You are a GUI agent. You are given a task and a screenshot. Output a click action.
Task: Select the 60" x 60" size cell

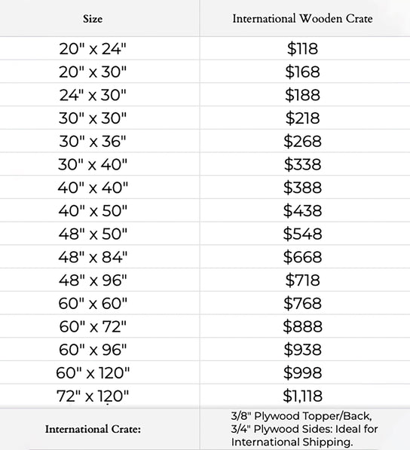pyautogui.click(x=93, y=304)
